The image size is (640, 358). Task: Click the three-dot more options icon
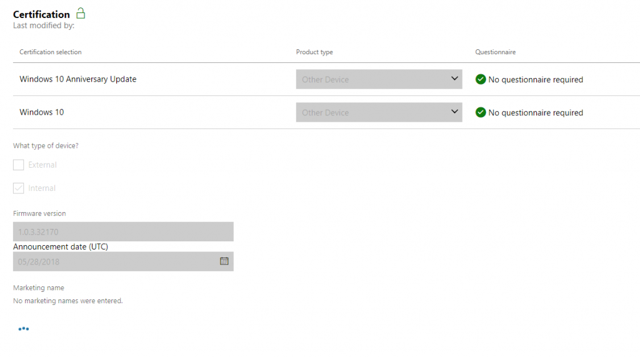point(24,329)
